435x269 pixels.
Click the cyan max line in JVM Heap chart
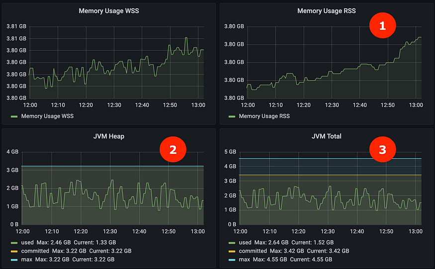113,166
